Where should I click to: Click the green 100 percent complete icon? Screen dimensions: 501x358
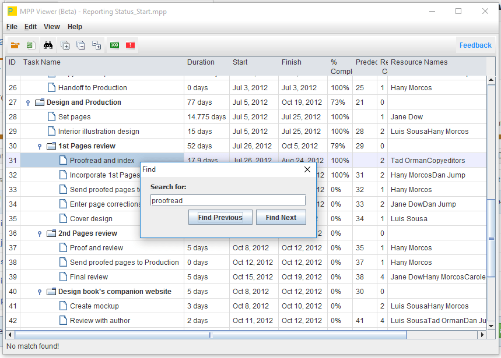click(x=114, y=45)
